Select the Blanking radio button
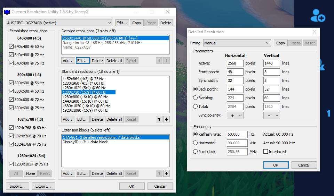 tap(195, 98)
